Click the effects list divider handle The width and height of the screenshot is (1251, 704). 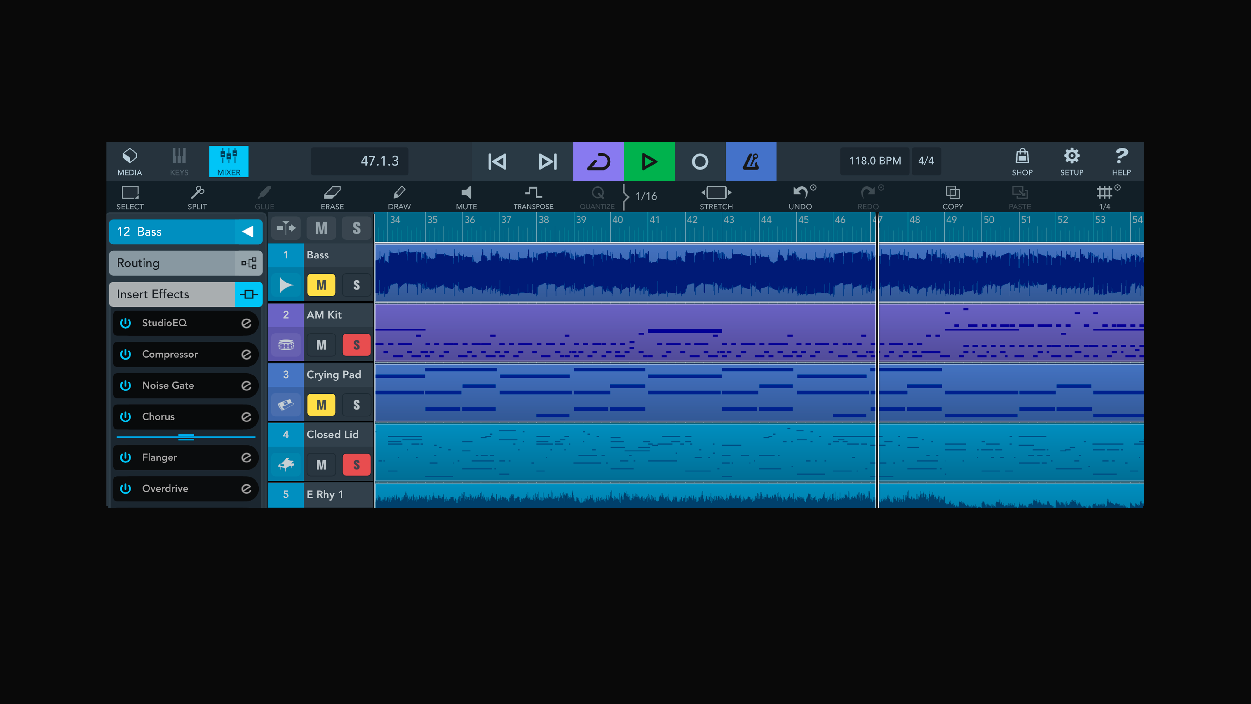(x=186, y=437)
